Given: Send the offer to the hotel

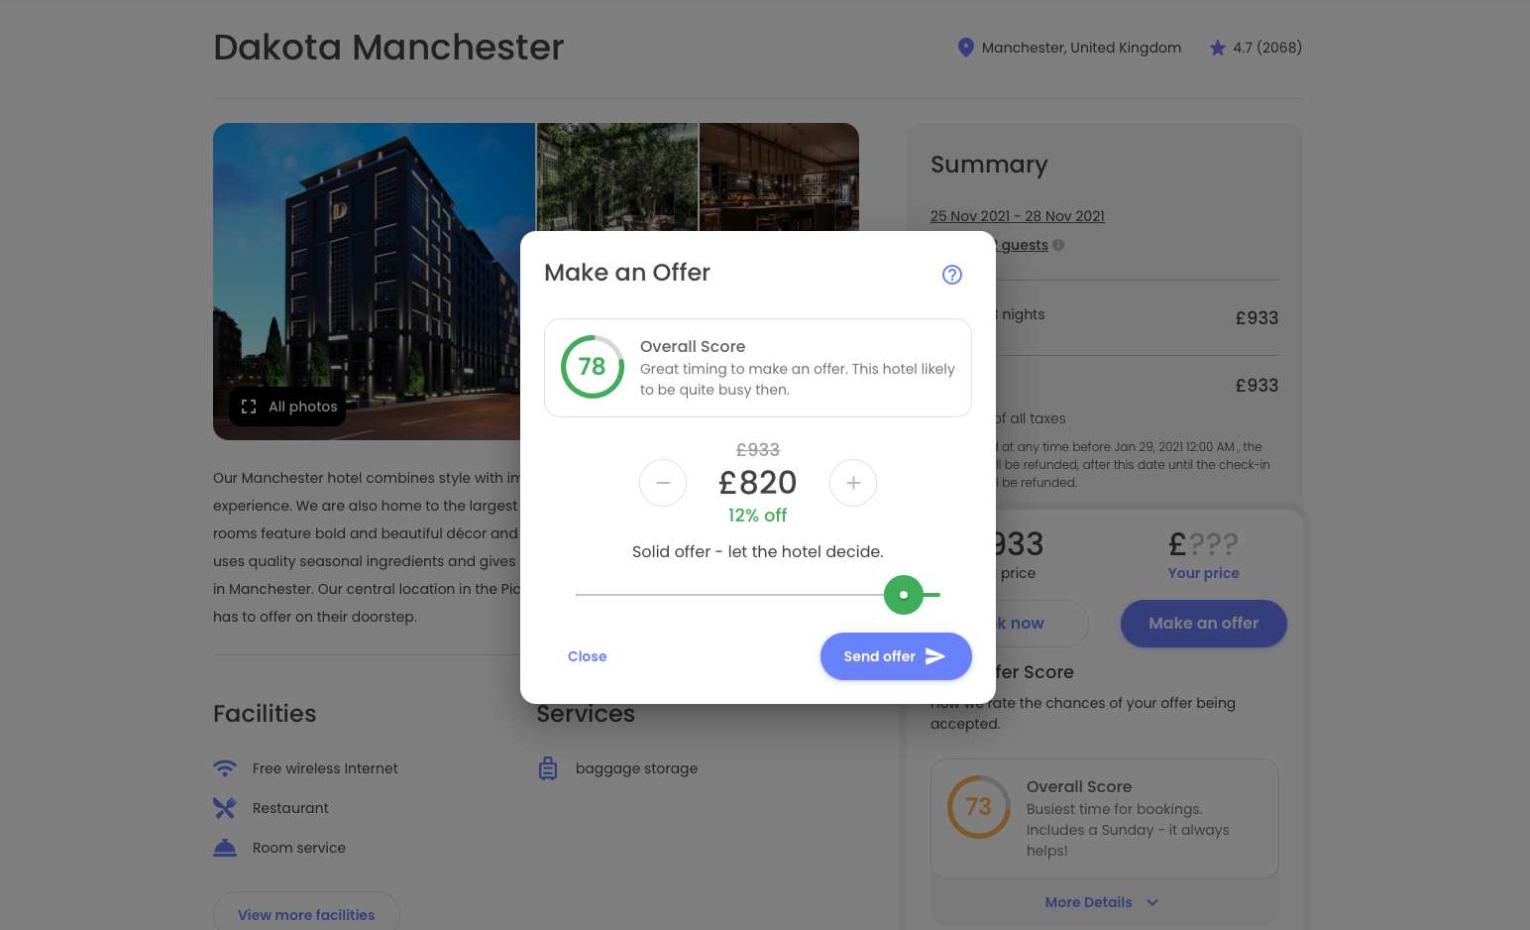Looking at the screenshot, I should [896, 656].
